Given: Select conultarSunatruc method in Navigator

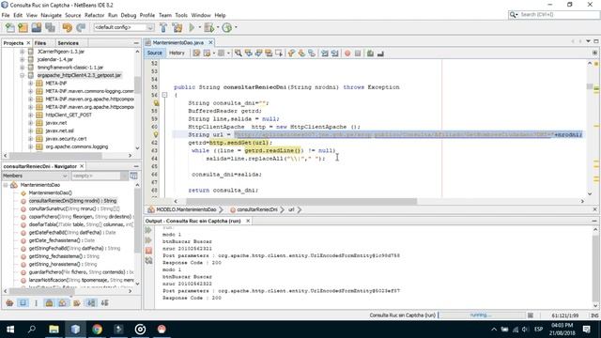Looking at the screenshot, I should point(74,208).
